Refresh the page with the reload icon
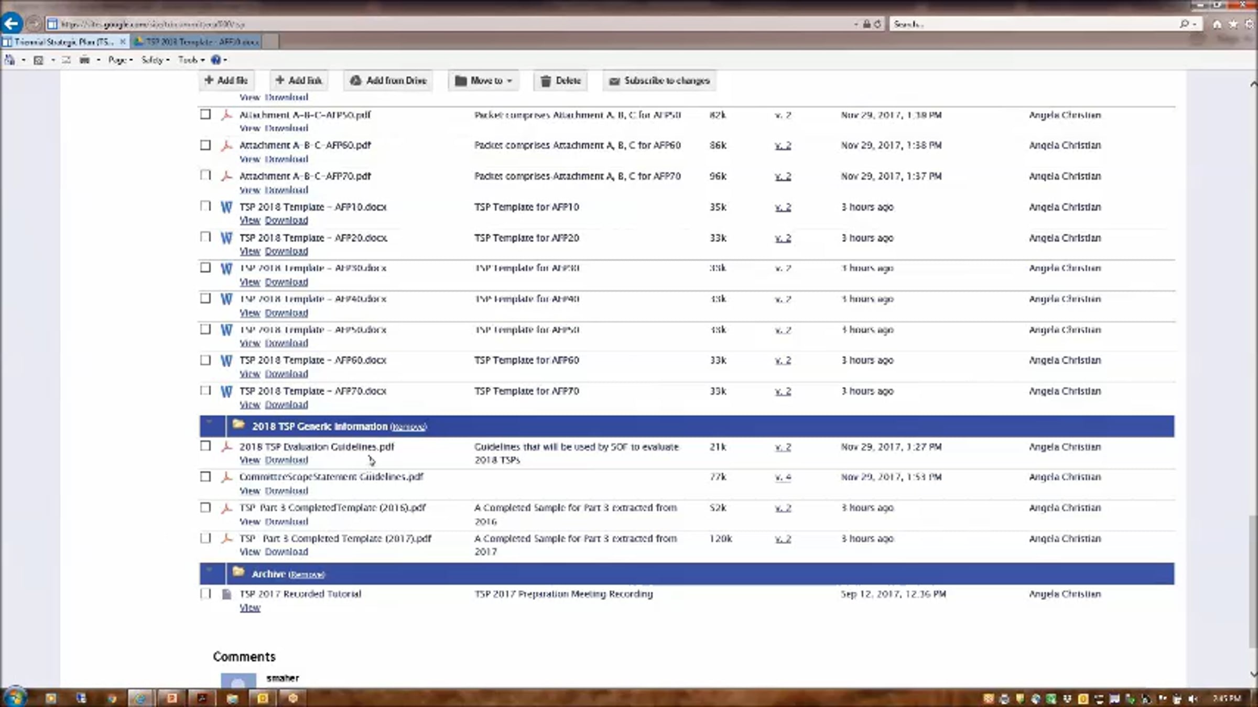The height and width of the screenshot is (707, 1258). click(x=877, y=24)
